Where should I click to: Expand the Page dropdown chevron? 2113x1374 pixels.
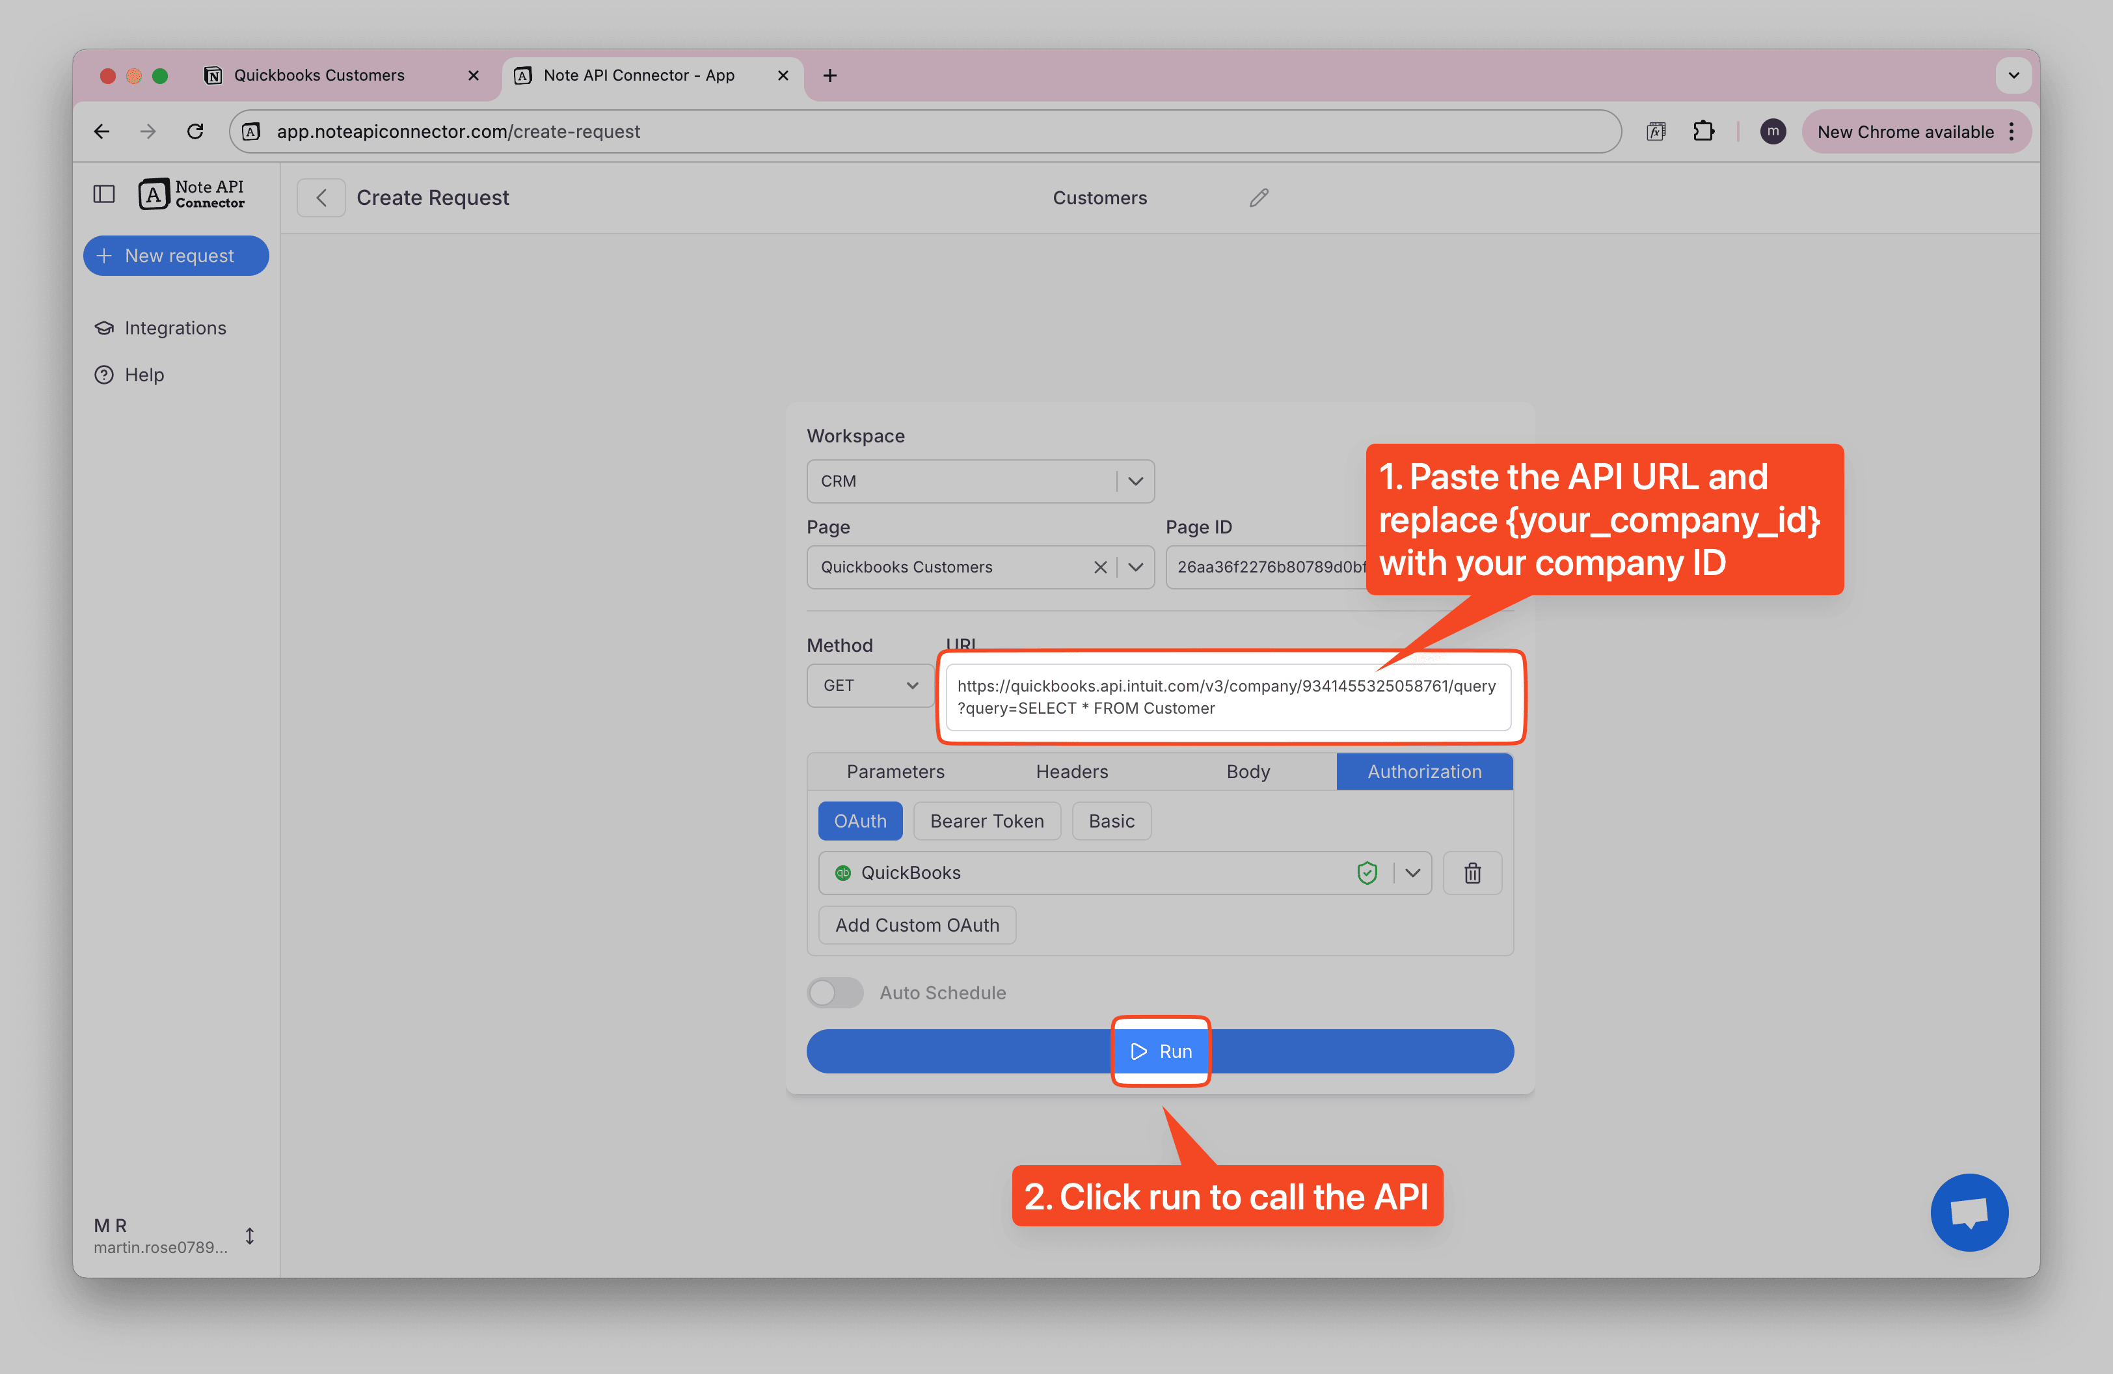coord(1135,567)
